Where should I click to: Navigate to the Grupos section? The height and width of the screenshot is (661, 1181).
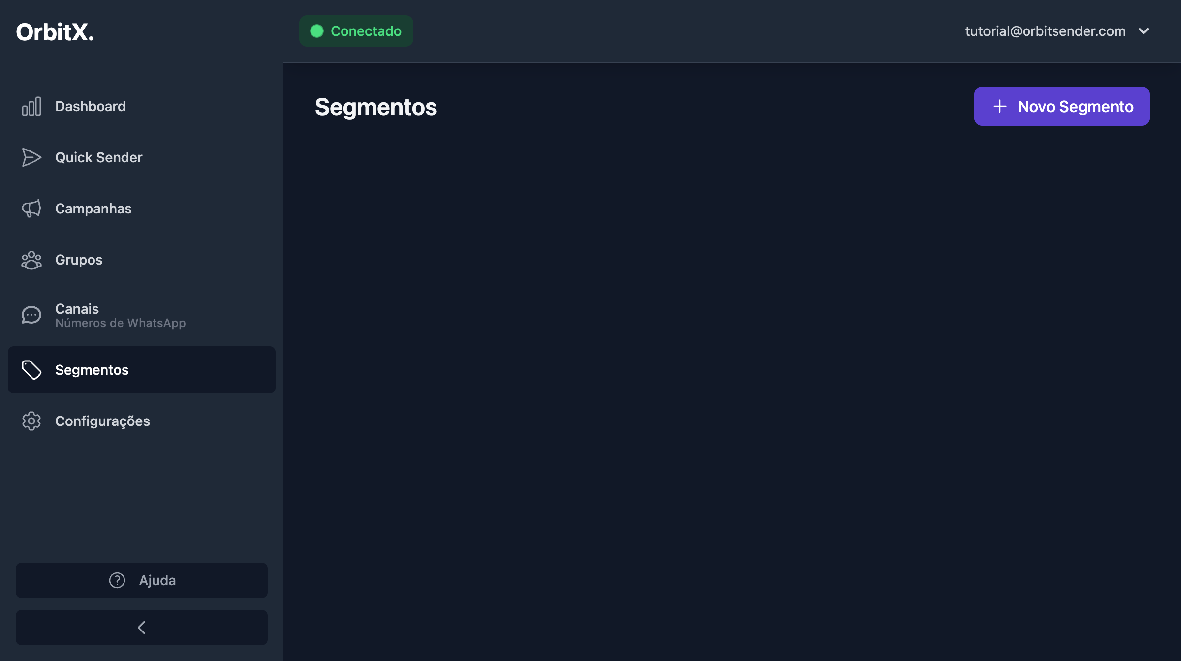[78, 260]
